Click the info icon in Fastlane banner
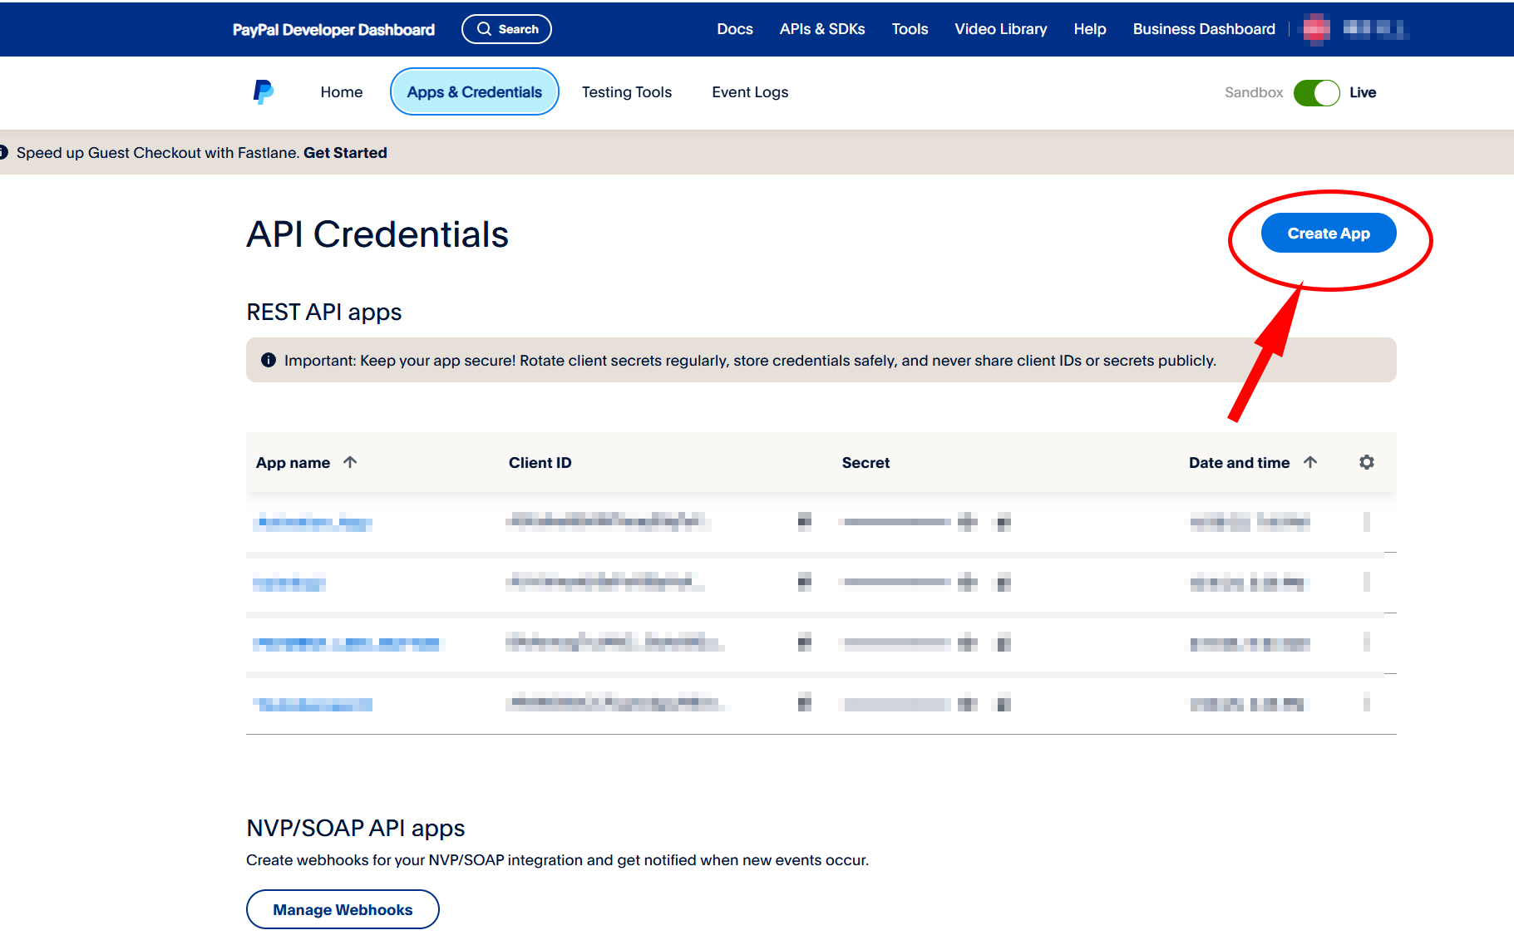Viewport: 1514px width, 940px height. (3, 152)
